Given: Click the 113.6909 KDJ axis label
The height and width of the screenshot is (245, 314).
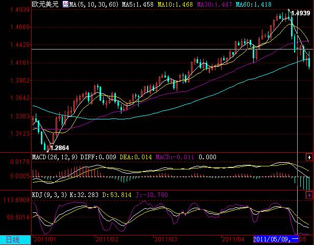Looking at the screenshot, I should (16, 200).
